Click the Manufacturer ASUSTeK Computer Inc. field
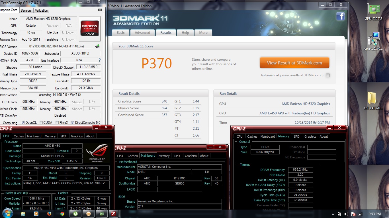 pos(179,167)
